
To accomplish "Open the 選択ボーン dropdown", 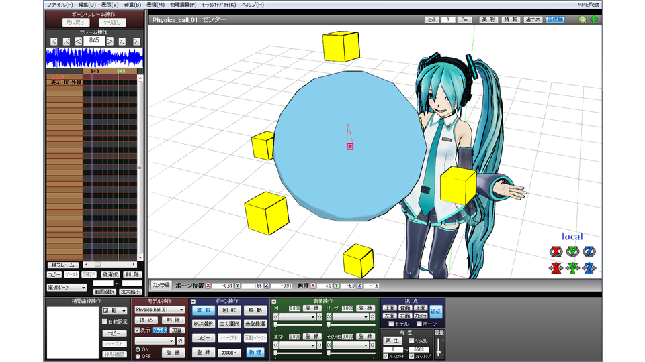I will (67, 288).
